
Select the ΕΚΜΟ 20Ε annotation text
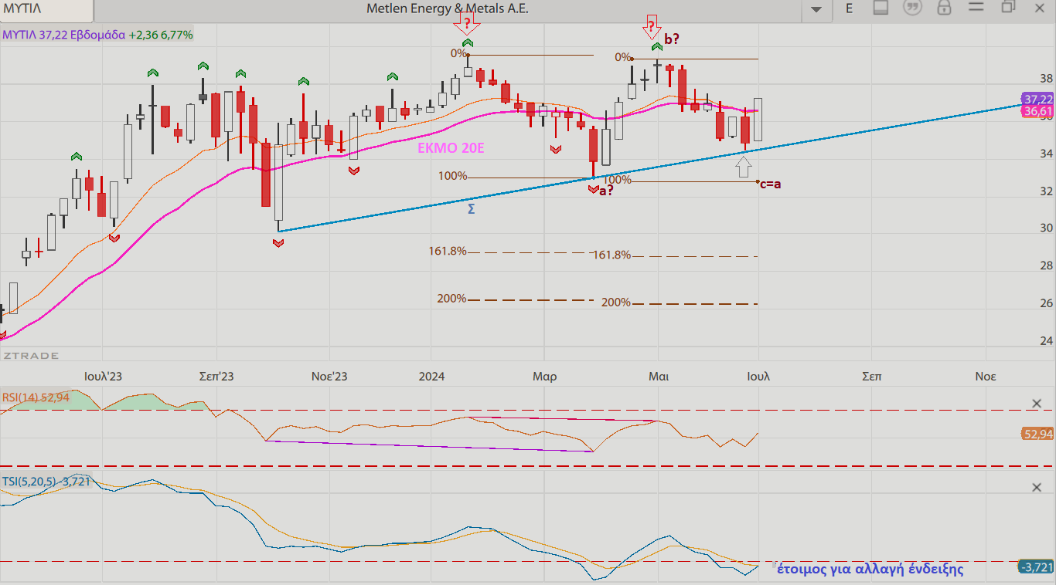pyautogui.click(x=451, y=148)
